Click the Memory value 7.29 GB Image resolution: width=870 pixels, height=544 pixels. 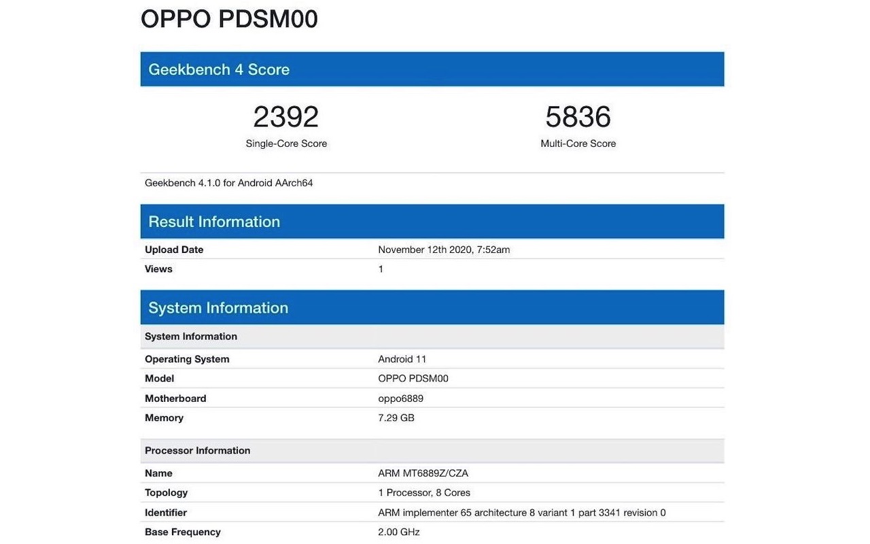(396, 418)
